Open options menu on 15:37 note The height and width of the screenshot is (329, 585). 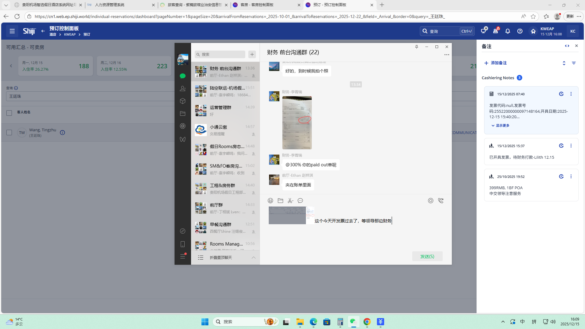(x=571, y=146)
